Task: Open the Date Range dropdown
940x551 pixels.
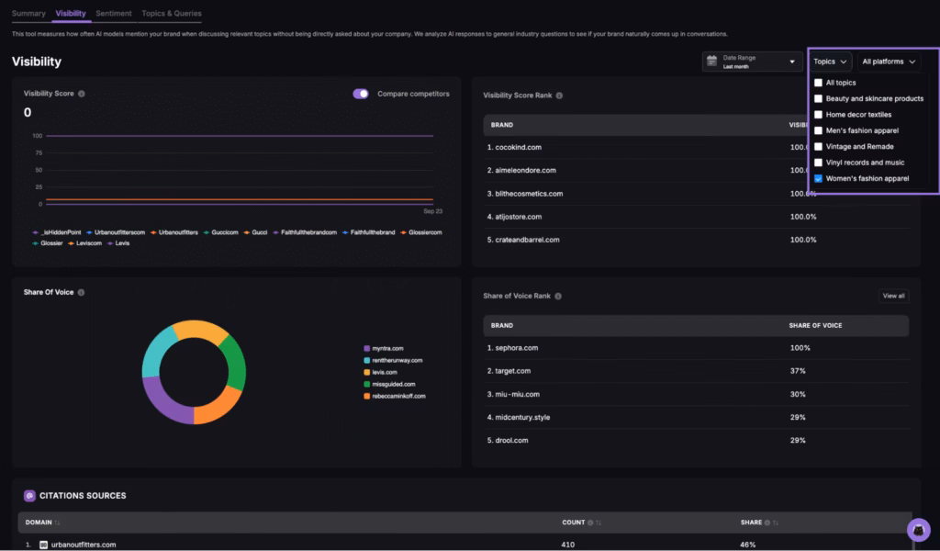Action: click(752, 62)
